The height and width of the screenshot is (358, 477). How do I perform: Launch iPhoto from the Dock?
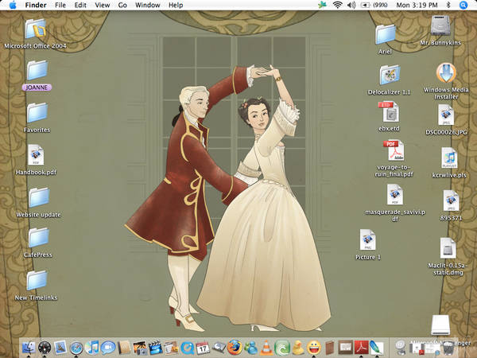(x=140, y=348)
